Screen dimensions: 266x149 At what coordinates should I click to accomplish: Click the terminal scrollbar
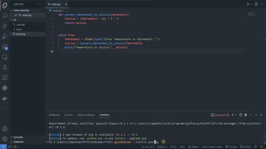pyautogui.click(x=264, y=132)
